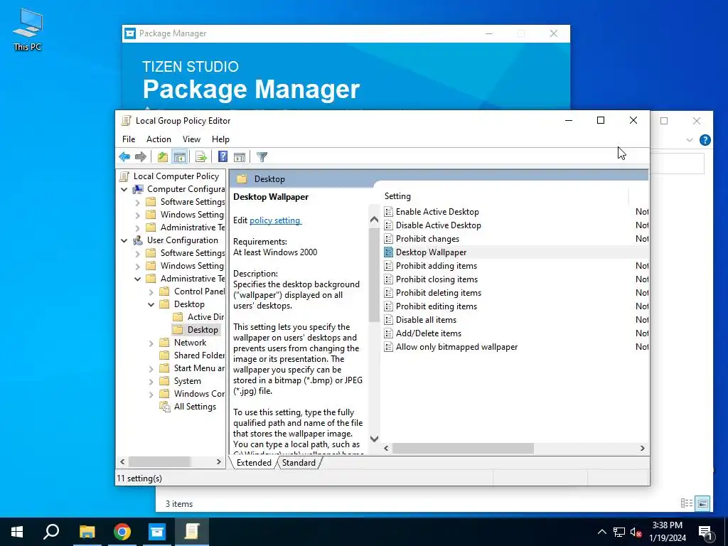Image resolution: width=728 pixels, height=546 pixels.
Task: Click the taskbar Search magnifier
Action: [x=51, y=532]
